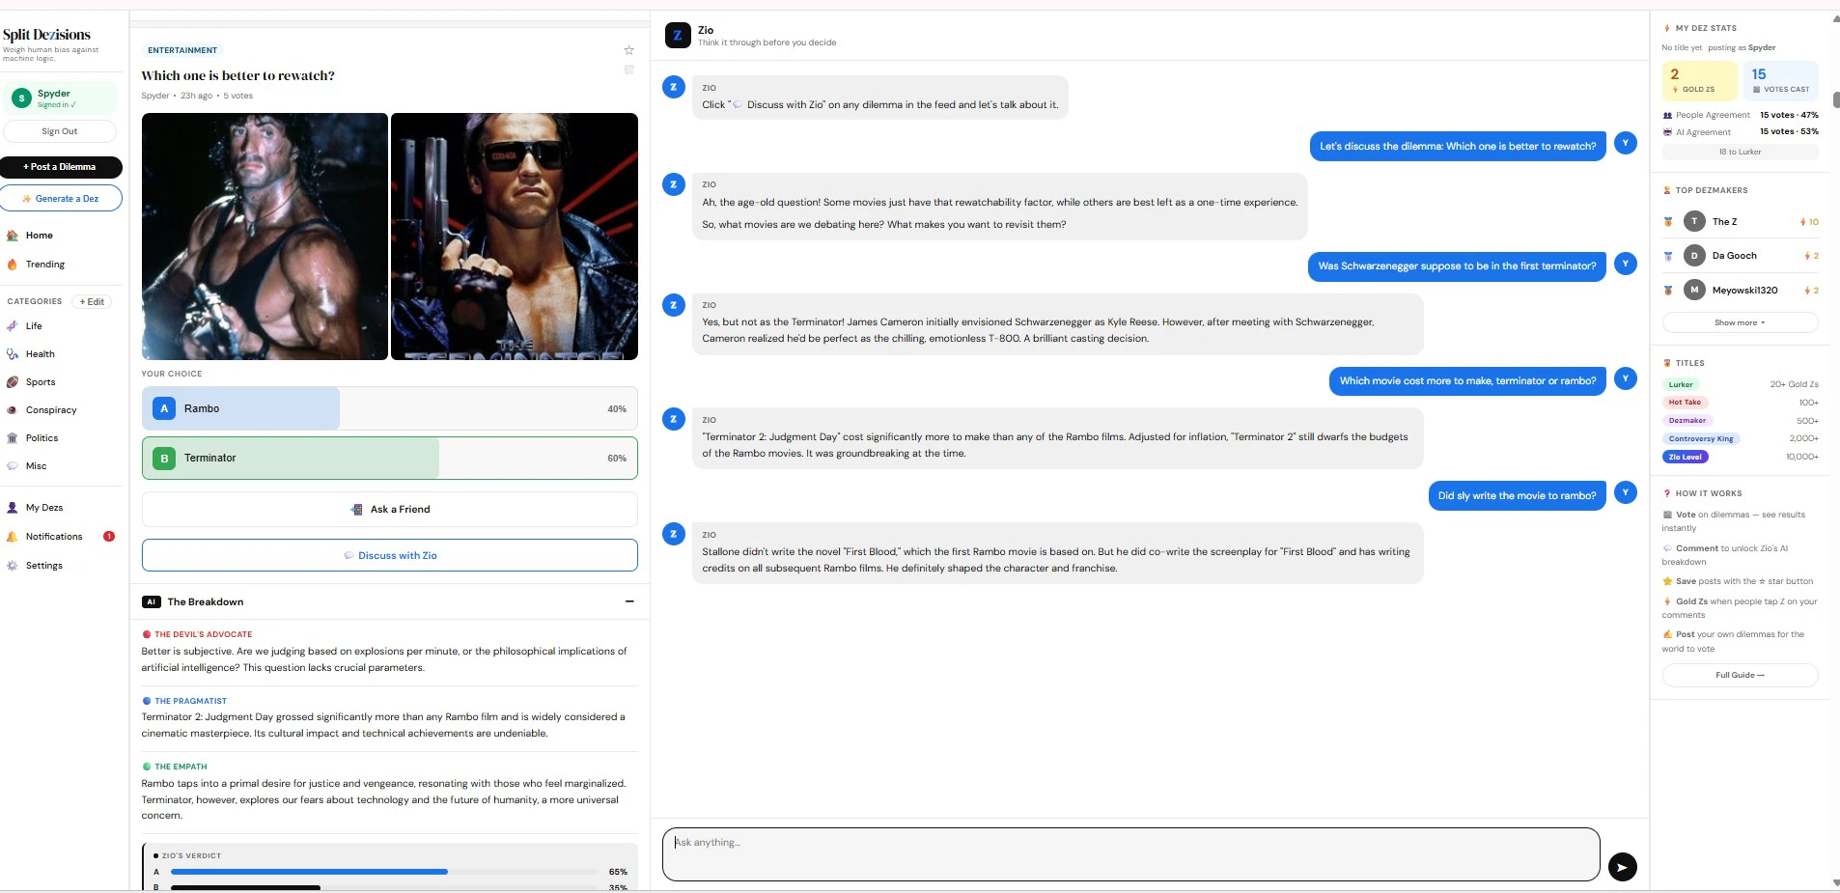The image size is (1840, 893).
Task: Click the Health stethoscope icon
Action: point(13,354)
